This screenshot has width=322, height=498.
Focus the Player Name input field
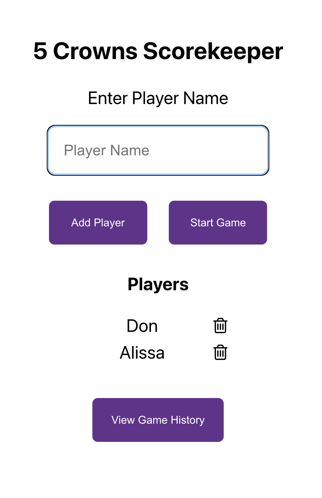[158, 151]
